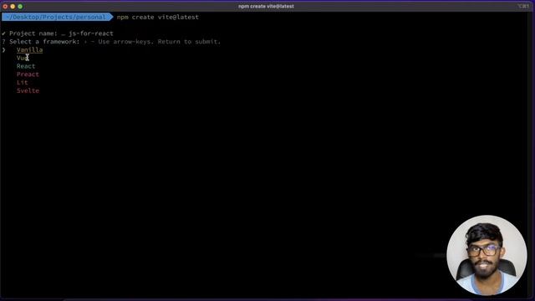535x301 pixels.
Task: Select Preact in the framework list
Action: pyautogui.click(x=28, y=74)
